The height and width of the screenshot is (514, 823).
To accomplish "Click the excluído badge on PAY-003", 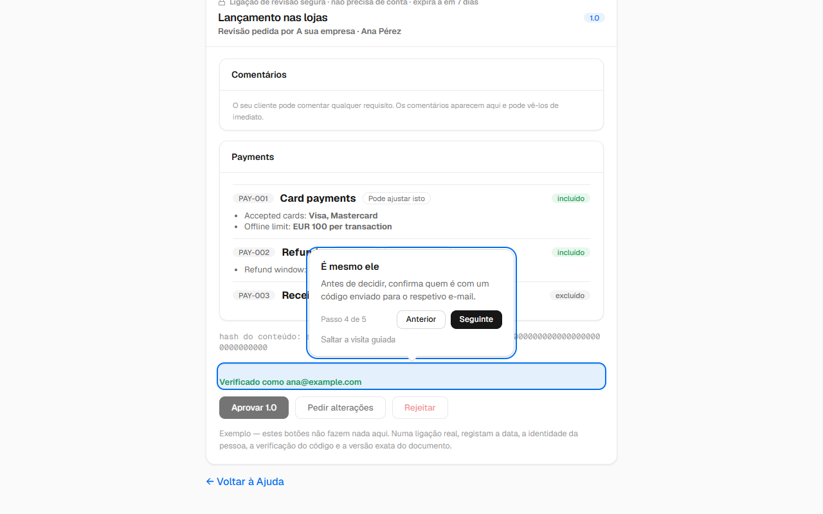I will pos(570,296).
